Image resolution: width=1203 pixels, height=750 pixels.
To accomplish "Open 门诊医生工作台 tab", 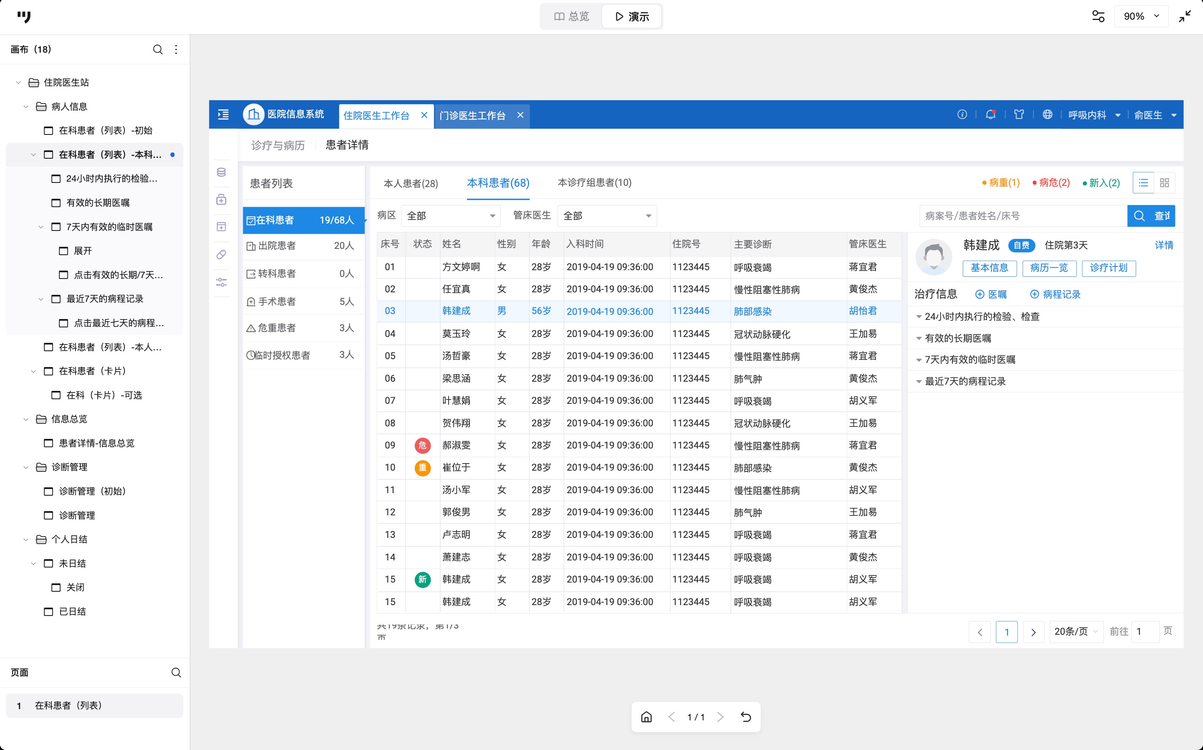I will click(x=472, y=116).
